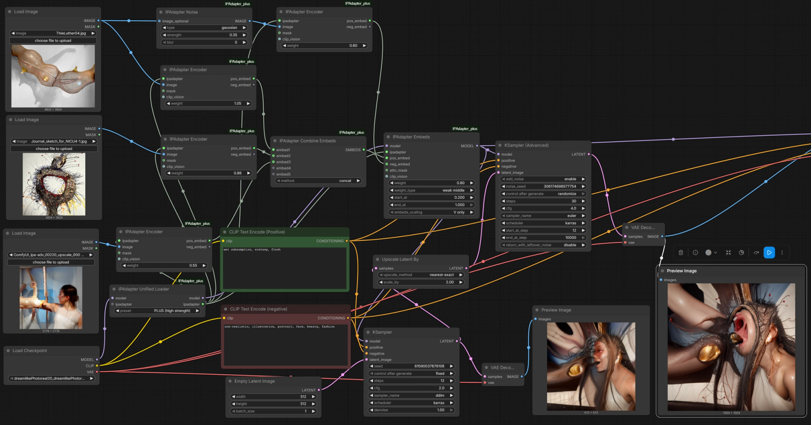The width and height of the screenshot is (811, 425).
Task: Collapse the IPAdapter Embeds node dot
Action: [388, 137]
